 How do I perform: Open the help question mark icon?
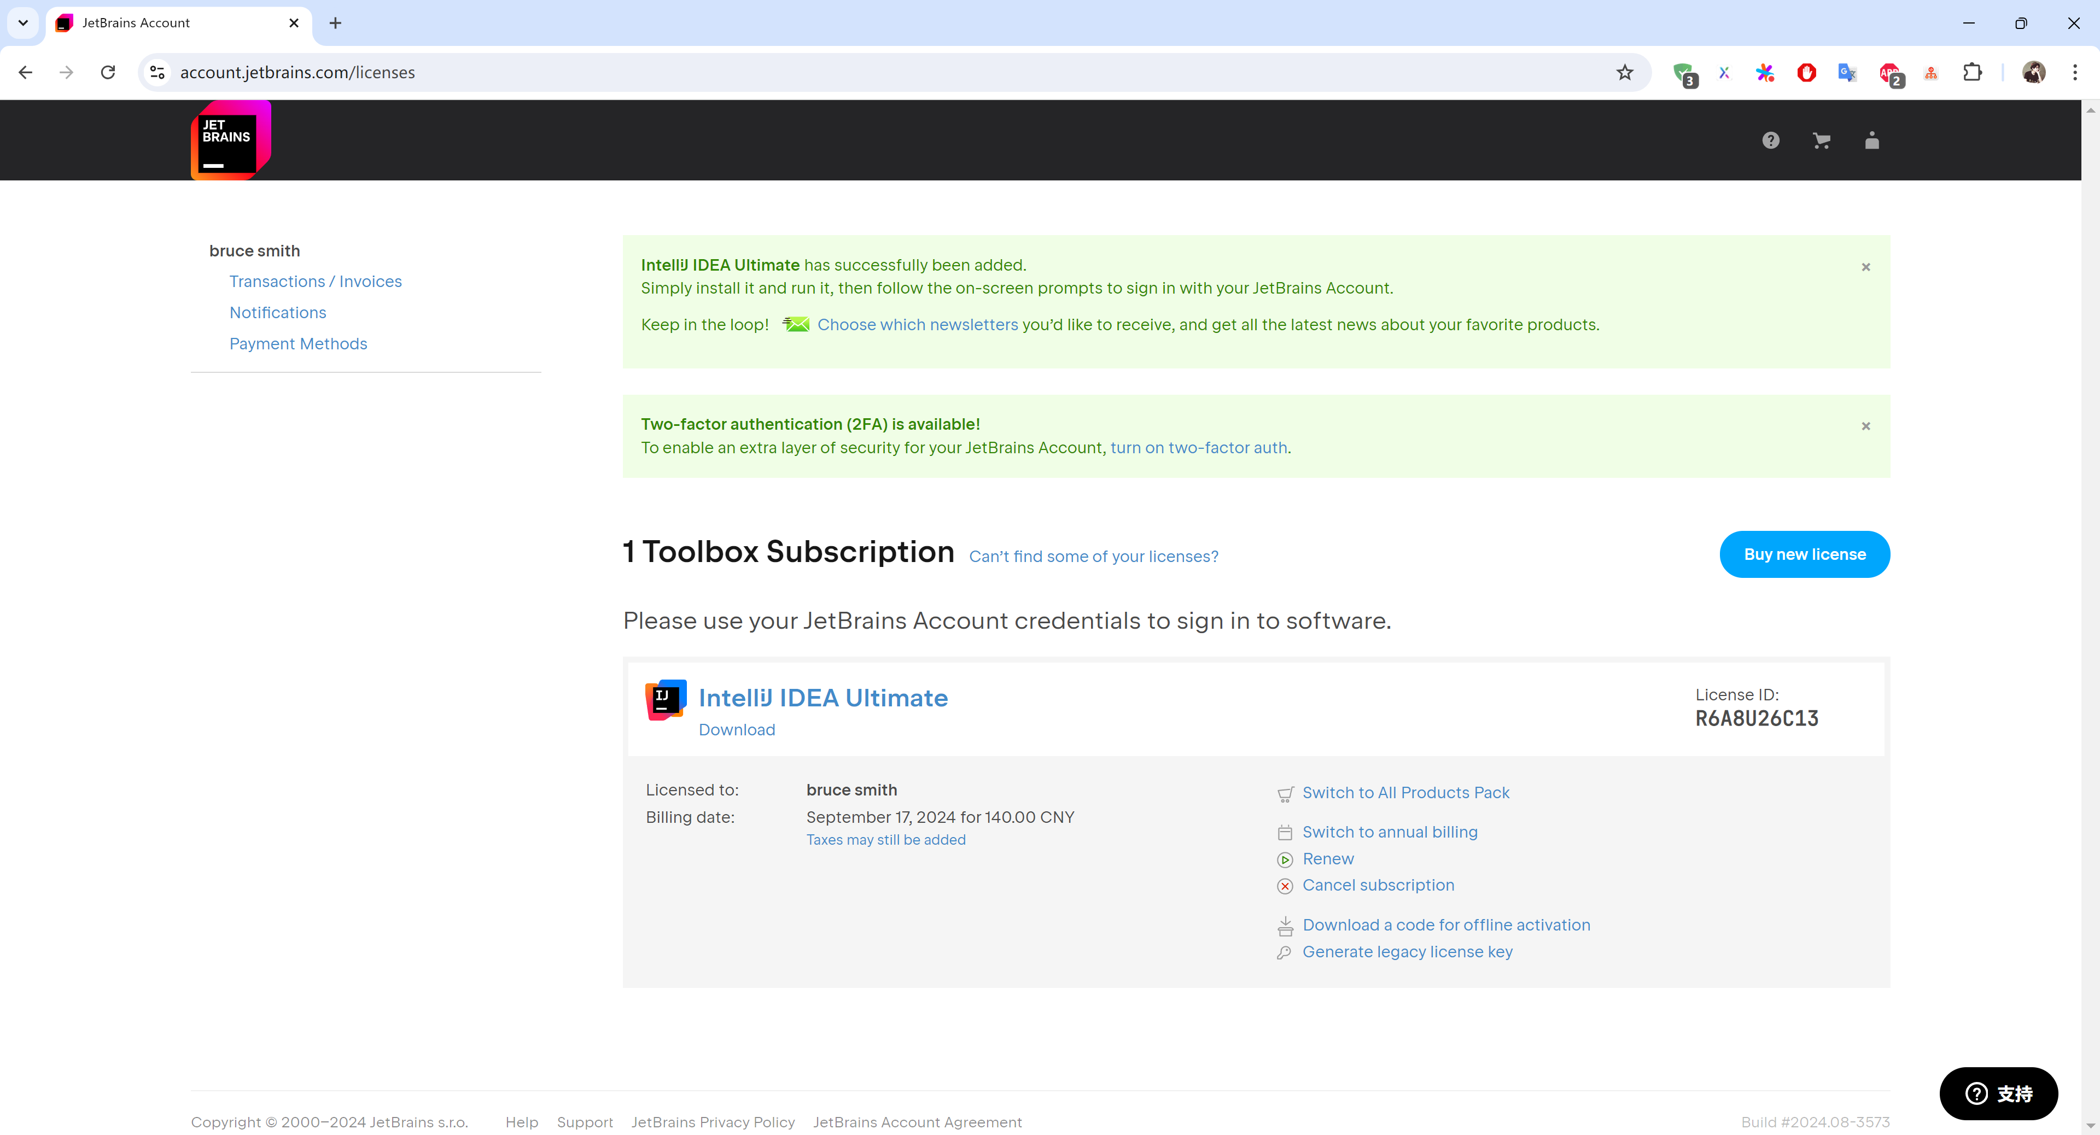click(x=1770, y=141)
